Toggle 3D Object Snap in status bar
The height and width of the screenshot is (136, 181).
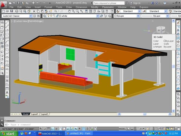(64, 129)
